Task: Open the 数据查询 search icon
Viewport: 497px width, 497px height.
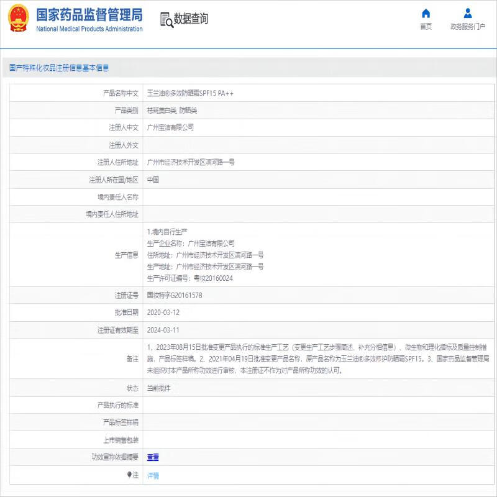Action: (x=166, y=20)
